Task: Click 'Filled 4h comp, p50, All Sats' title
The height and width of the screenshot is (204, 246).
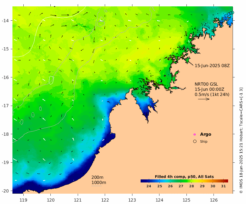Action: tap(184, 177)
